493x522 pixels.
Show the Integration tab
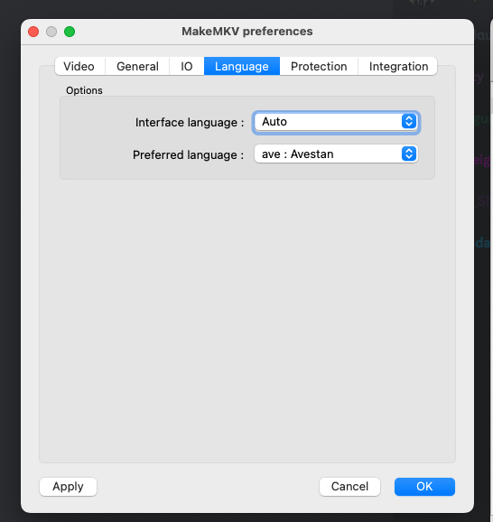[398, 66]
